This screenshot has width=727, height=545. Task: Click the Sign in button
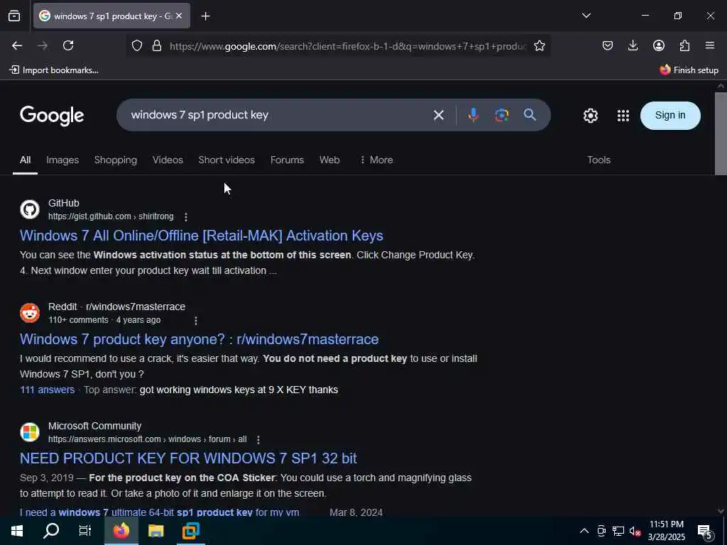[670, 116]
